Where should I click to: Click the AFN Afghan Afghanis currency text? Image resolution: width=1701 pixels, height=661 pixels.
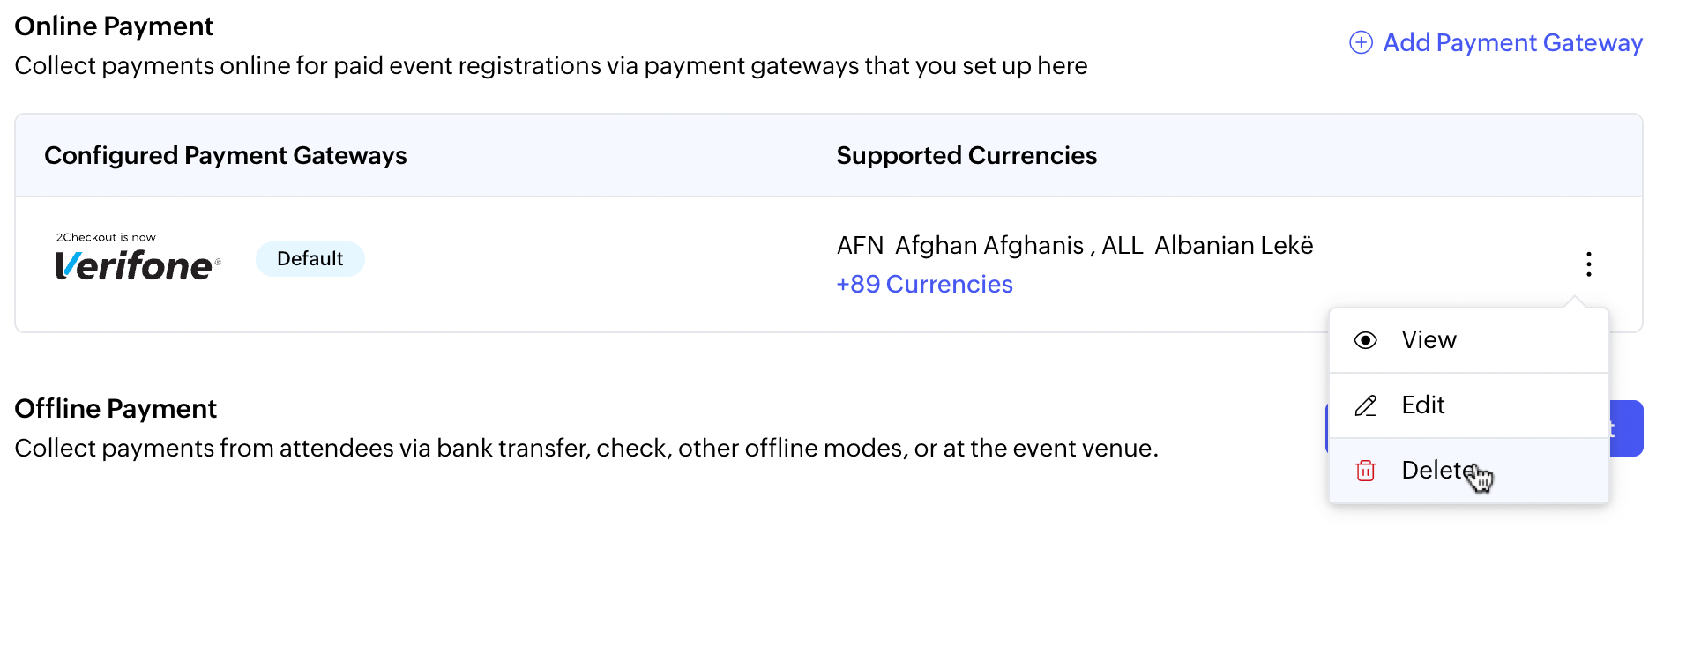click(959, 245)
